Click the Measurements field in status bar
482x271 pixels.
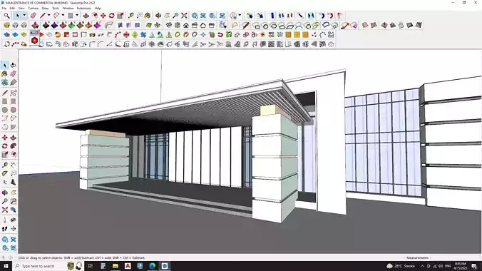coord(456,257)
